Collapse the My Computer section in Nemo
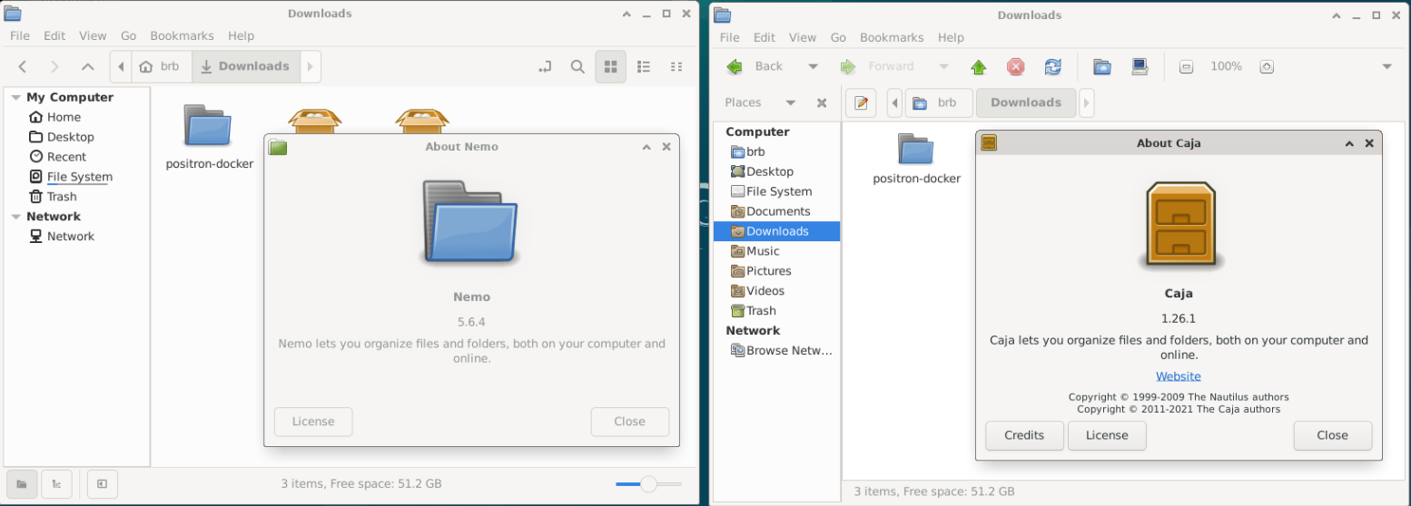 15,97
